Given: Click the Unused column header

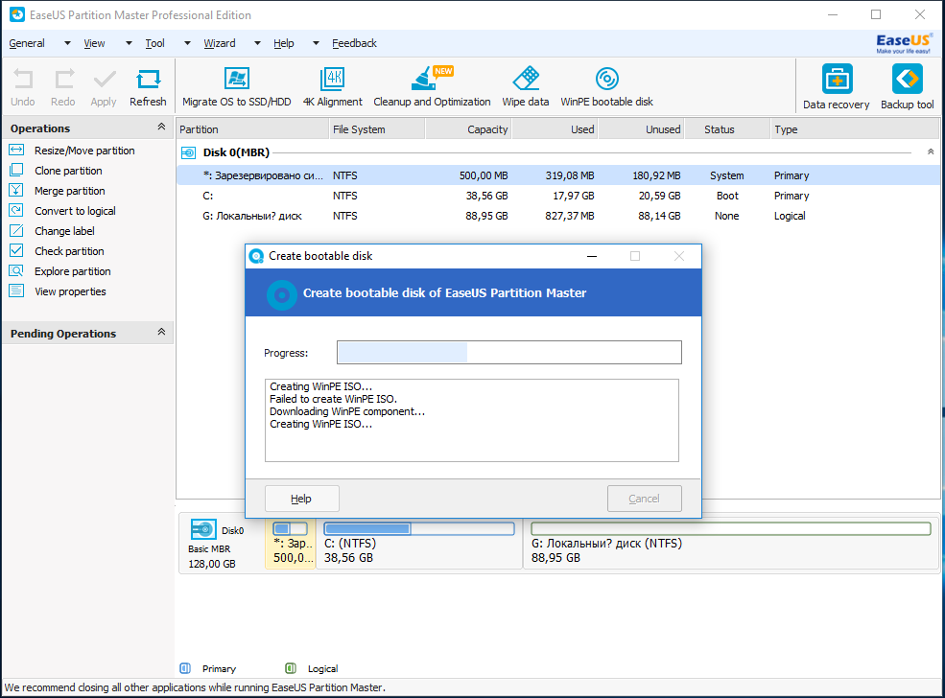Looking at the screenshot, I should pos(641,128).
